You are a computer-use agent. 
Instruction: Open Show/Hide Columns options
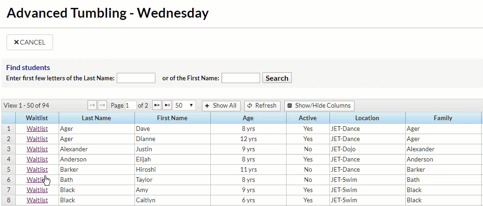(319, 106)
